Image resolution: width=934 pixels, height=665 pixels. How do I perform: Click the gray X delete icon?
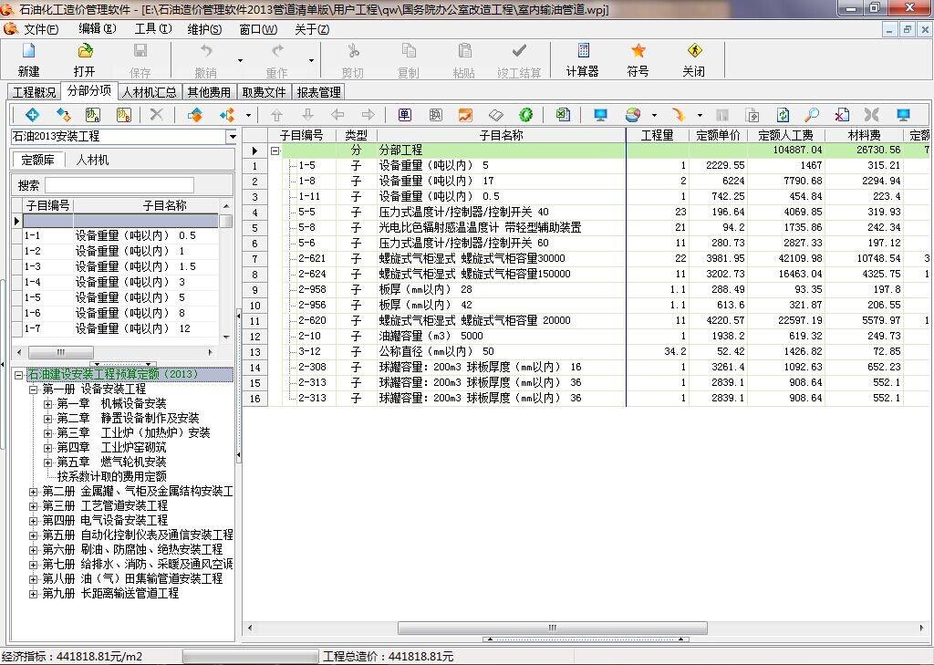click(157, 114)
